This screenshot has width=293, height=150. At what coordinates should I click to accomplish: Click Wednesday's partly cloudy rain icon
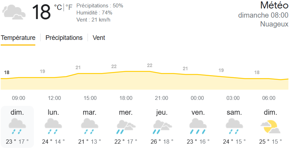(126, 127)
